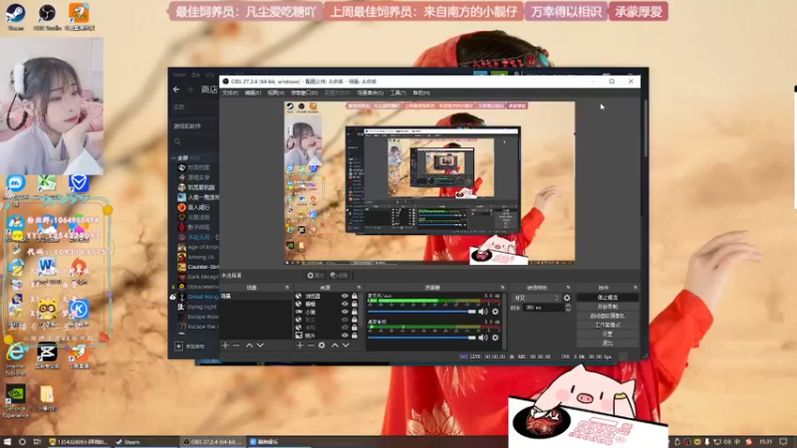Viewport: 797px width, 448px height.
Task: Pop out the Scene Transitions dock panel
Action: pos(568,288)
